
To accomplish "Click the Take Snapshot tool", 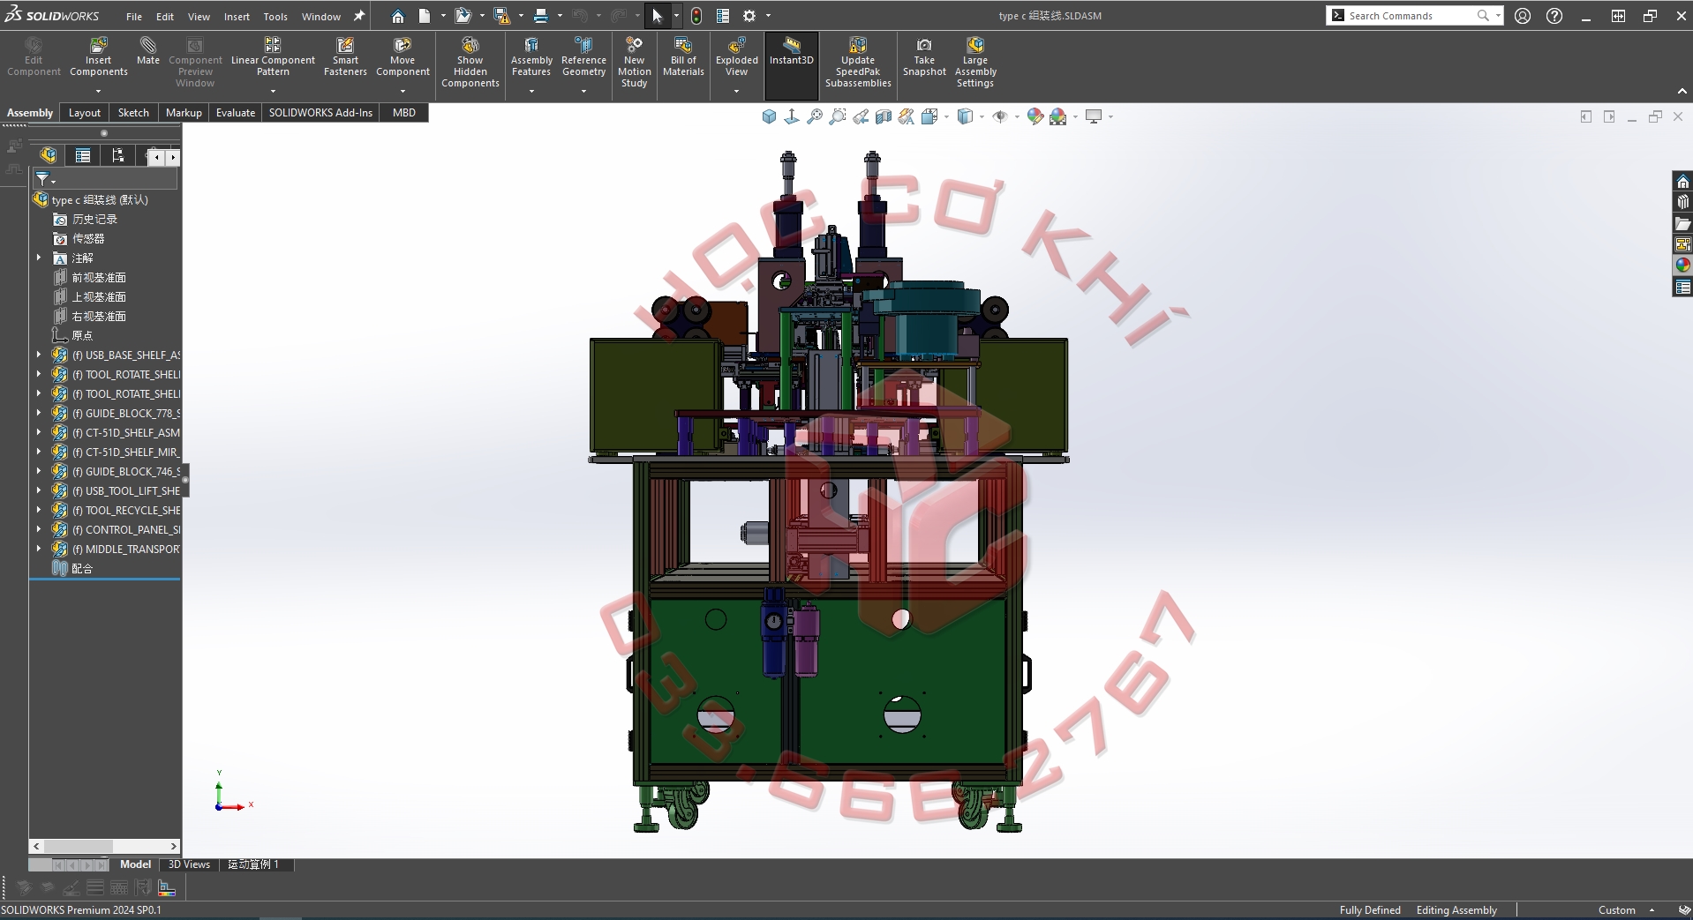I will [x=924, y=56].
